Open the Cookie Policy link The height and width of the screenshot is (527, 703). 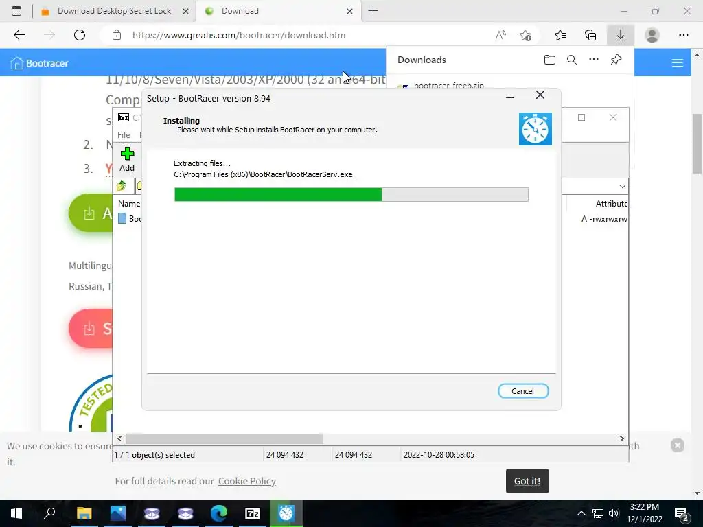click(x=247, y=481)
